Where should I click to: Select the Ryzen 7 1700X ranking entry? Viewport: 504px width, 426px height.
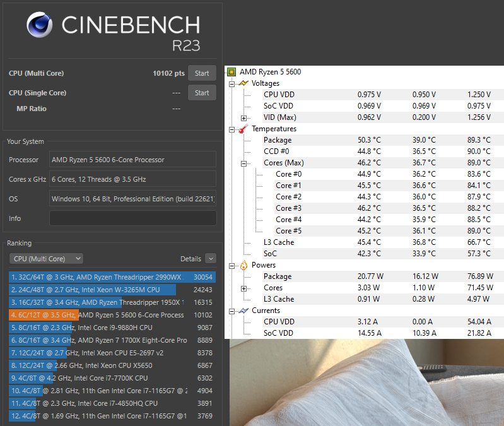pyautogui.click(x=112, y=340)
